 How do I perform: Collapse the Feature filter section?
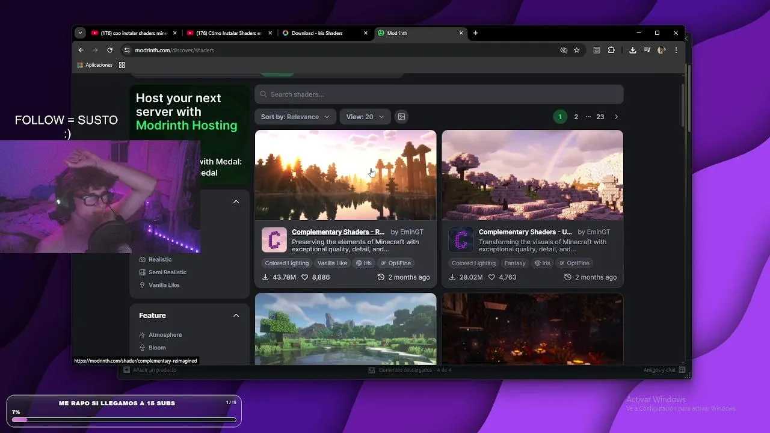point(236,315)
